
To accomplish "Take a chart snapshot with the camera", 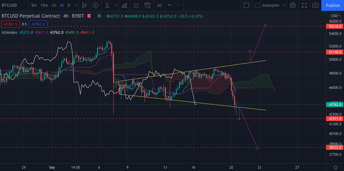I will tap(316, 5).
